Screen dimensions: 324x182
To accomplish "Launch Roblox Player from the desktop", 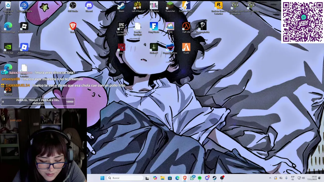I will click(x=24, y=49).
